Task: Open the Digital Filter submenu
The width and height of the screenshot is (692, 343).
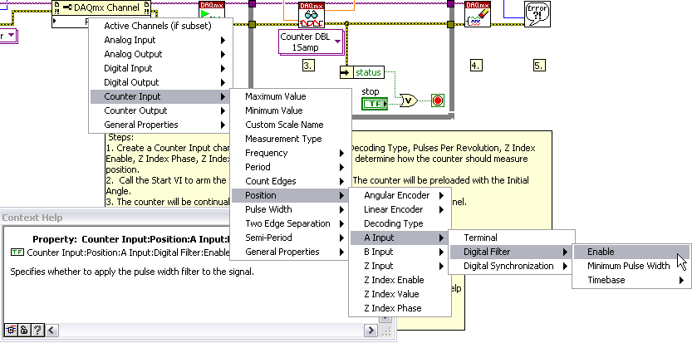Action: (512, 252)
